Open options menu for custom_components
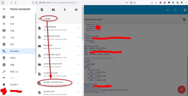188x96 pixels. click(x=78, y=65)
